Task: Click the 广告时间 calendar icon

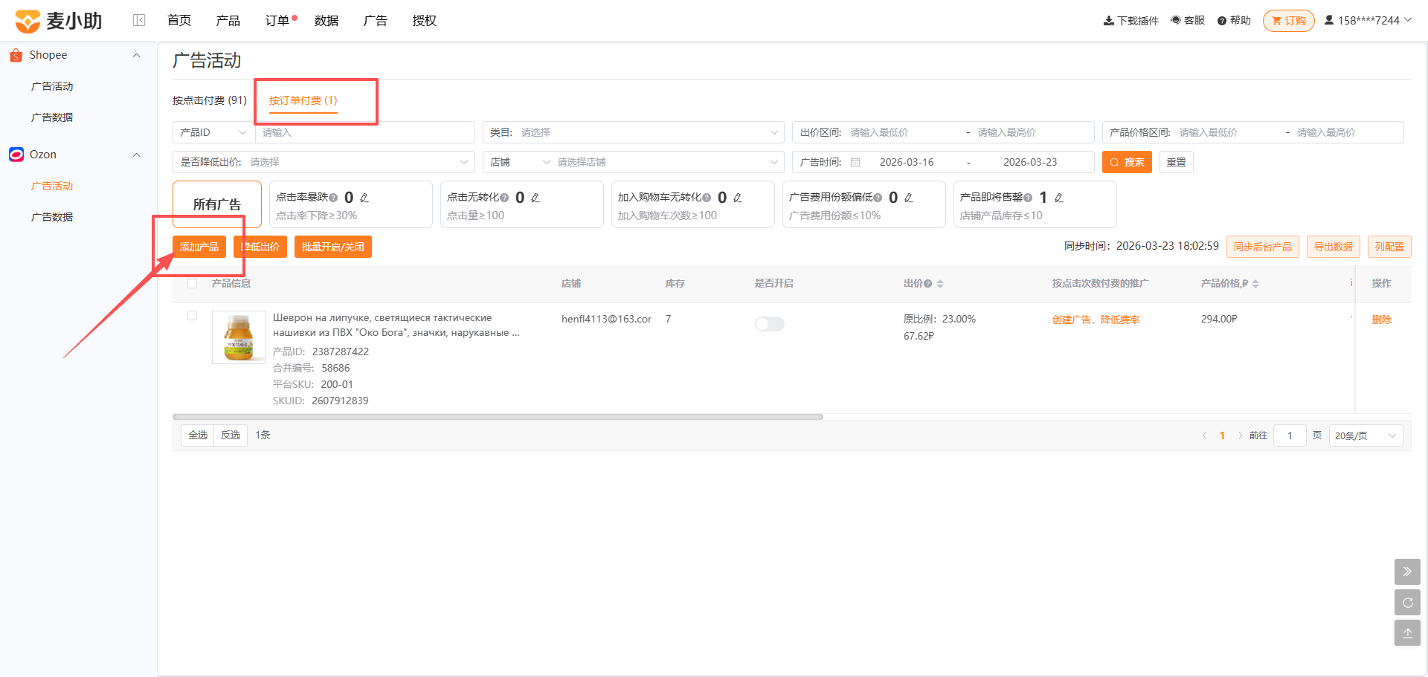Action: pos(855,162)
